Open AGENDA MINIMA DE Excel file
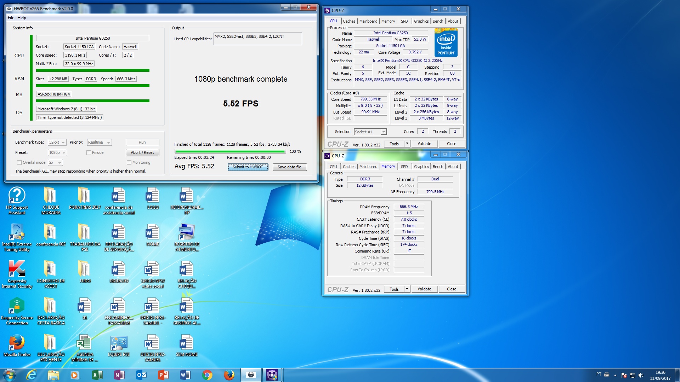This screenshot has height=382, width=680. tap(85, 348)
